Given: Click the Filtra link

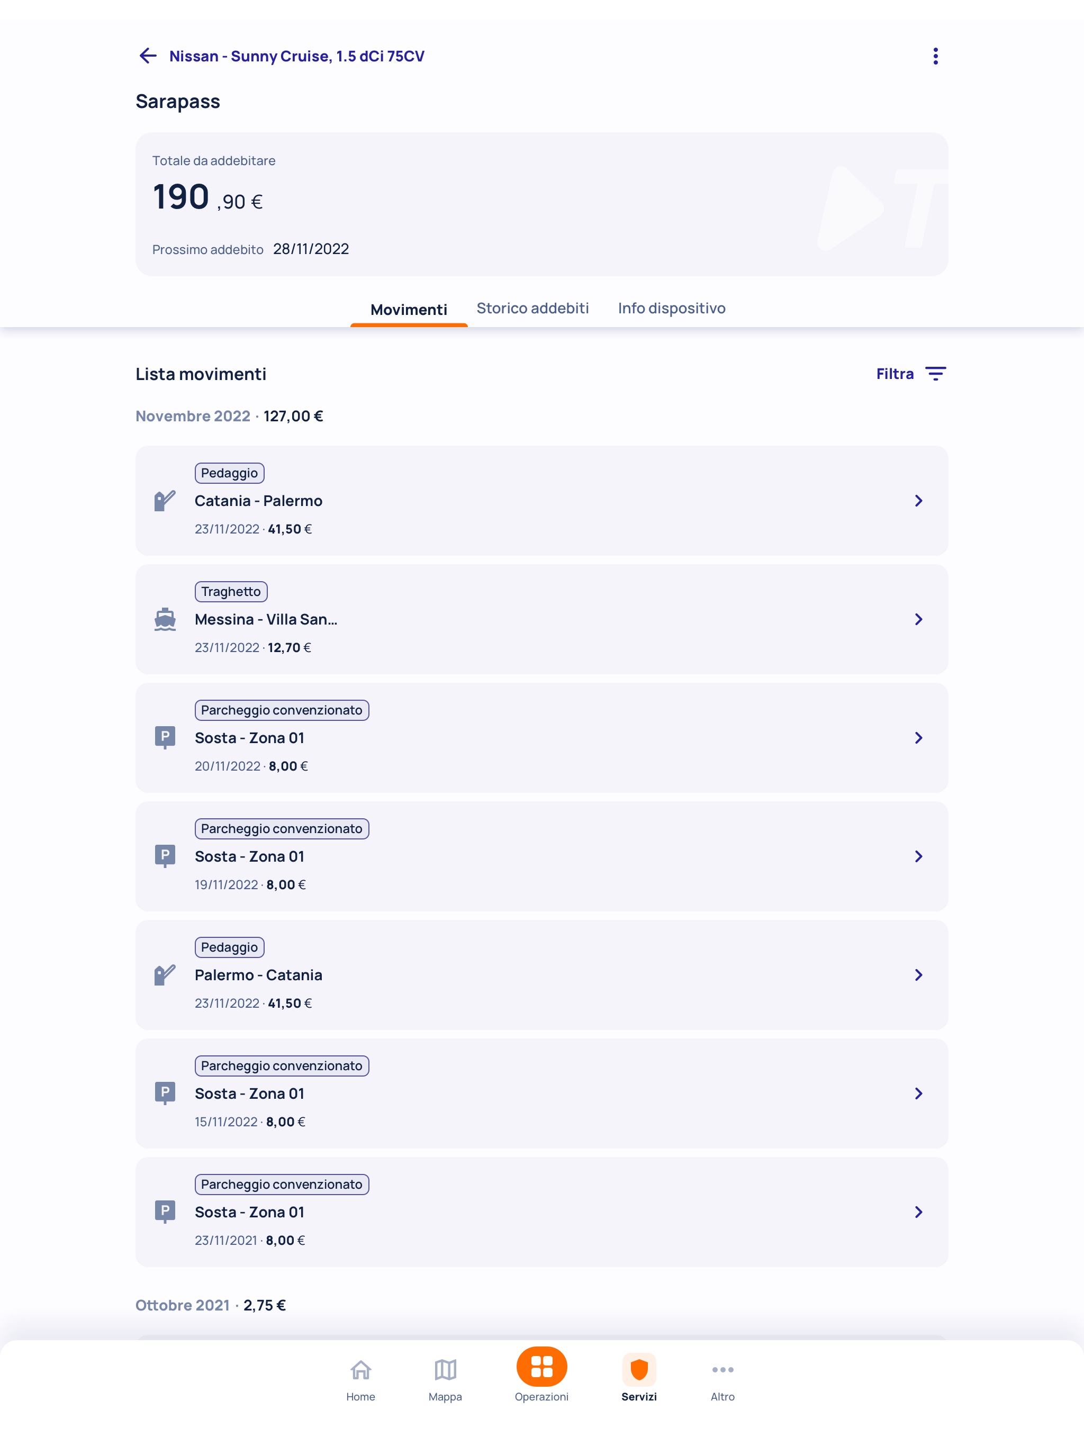Looking at the screenshot, I should (x=895, y=374).
